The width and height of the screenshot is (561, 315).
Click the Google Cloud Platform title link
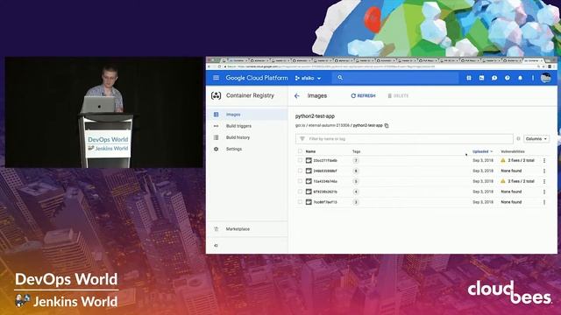257,78
